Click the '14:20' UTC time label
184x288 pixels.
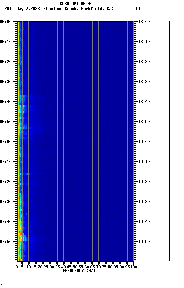pos(144,182)
